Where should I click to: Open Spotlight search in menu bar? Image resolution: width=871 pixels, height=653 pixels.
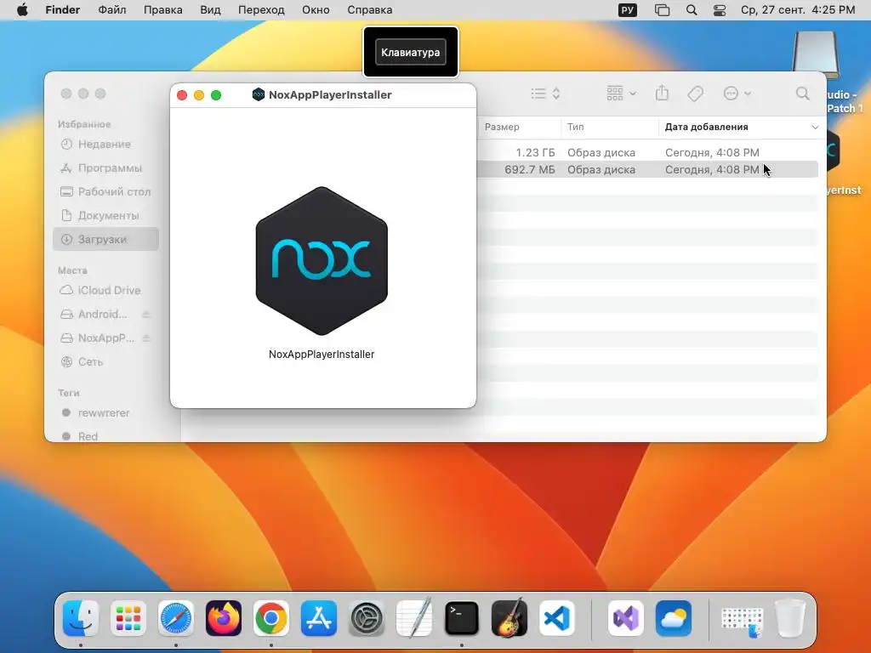[692, 10]
